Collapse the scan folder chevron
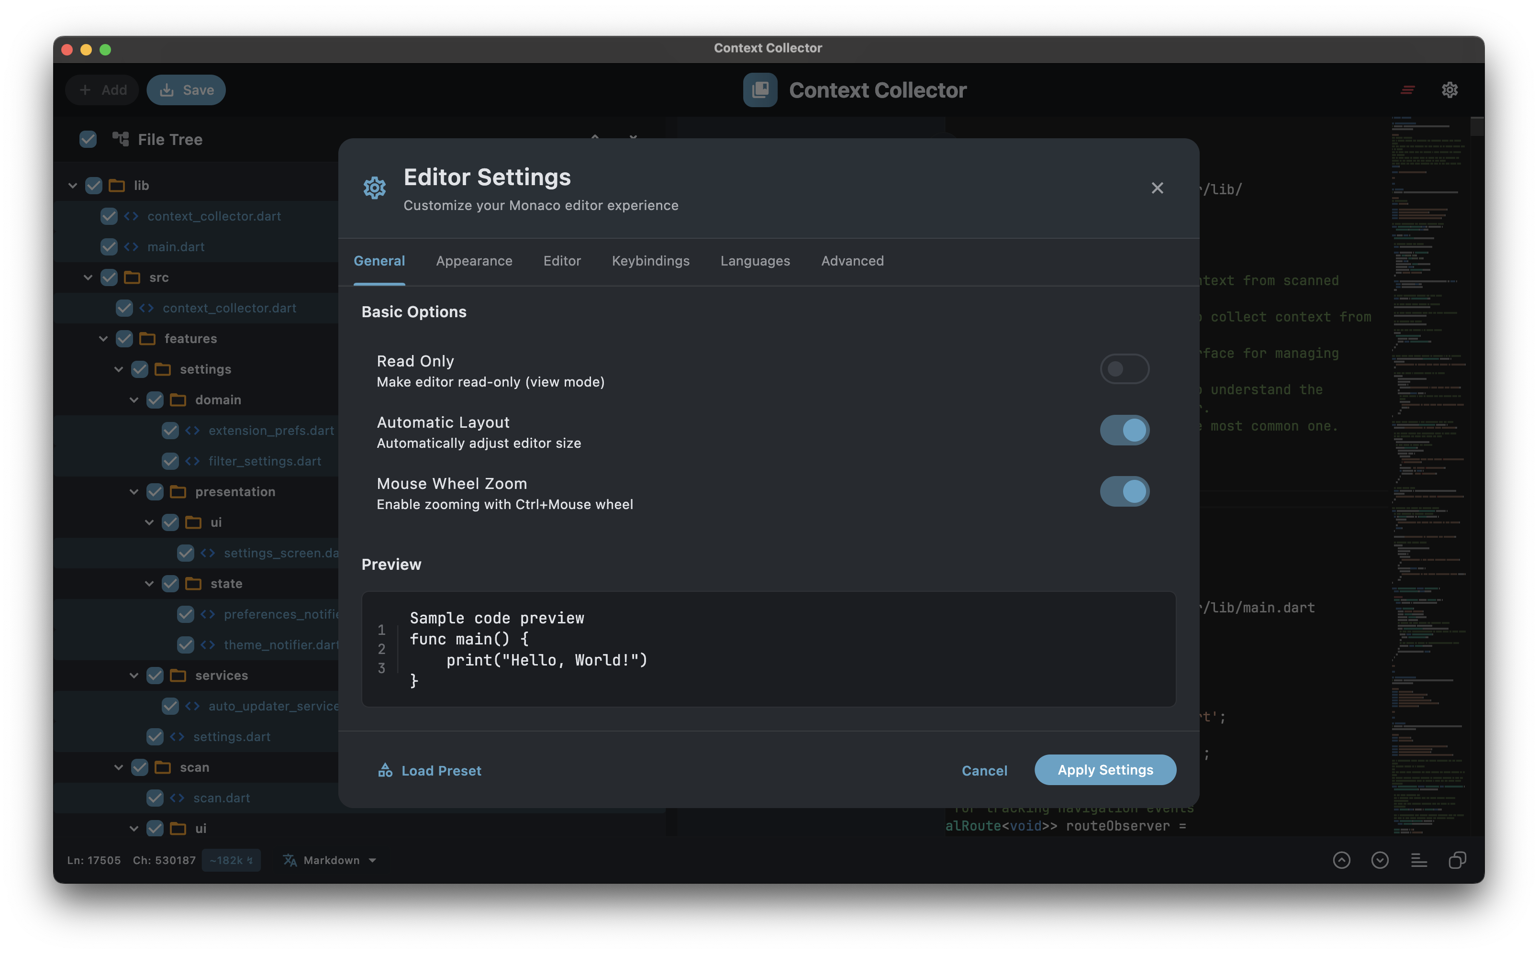Screen dimensions: 1538x954 (119, 767)
